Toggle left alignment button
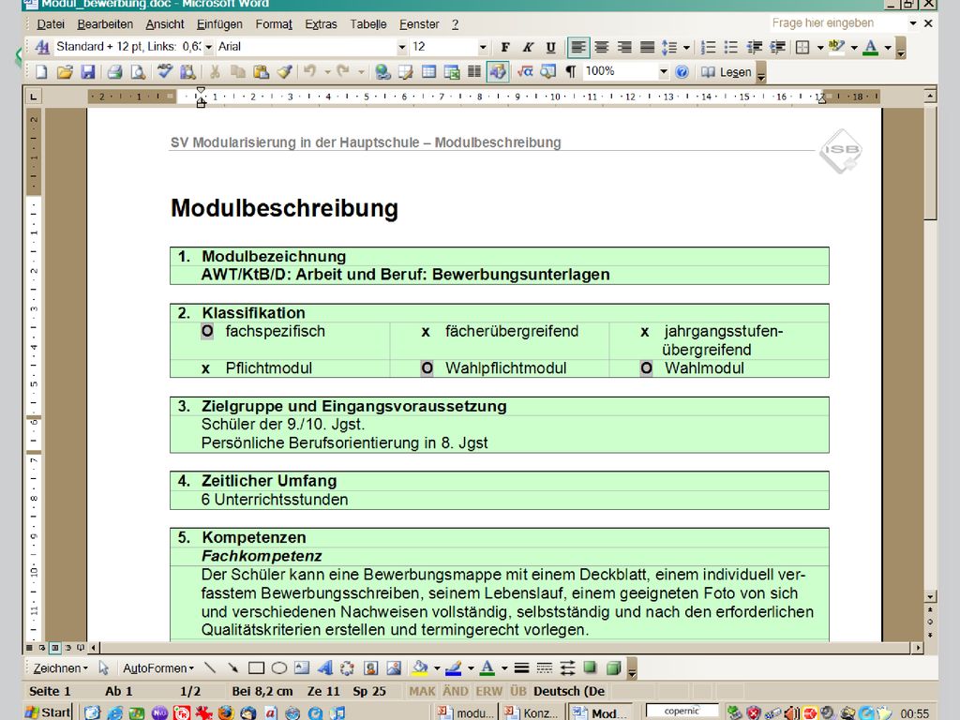960x720 pixels. [578, 48]
